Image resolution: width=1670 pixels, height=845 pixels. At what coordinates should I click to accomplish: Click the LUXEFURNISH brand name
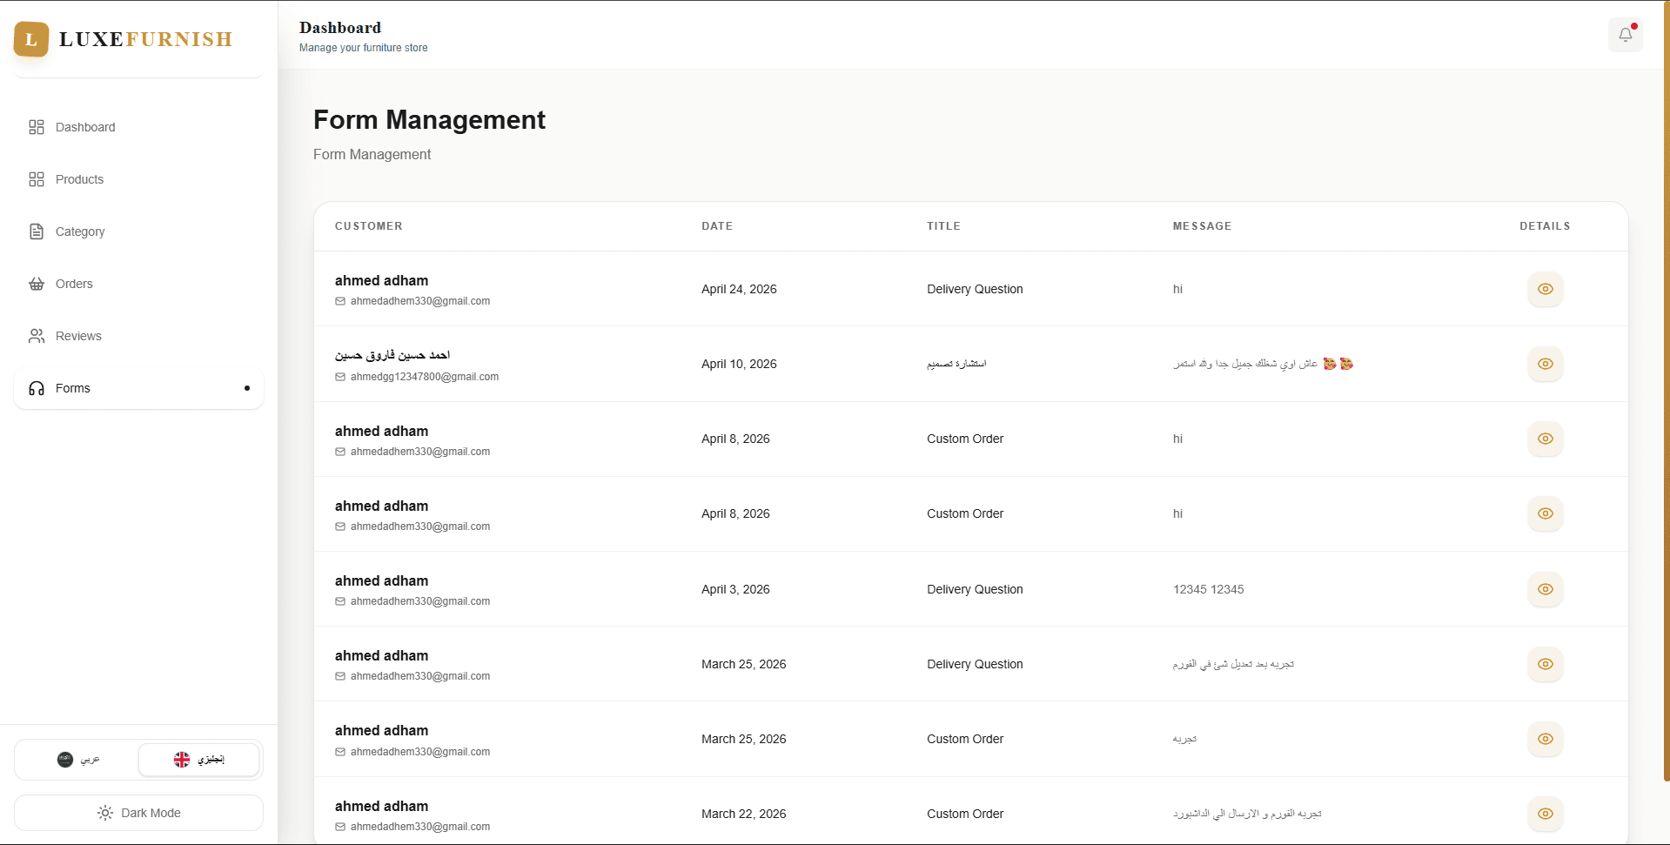(x=146, y=39)
